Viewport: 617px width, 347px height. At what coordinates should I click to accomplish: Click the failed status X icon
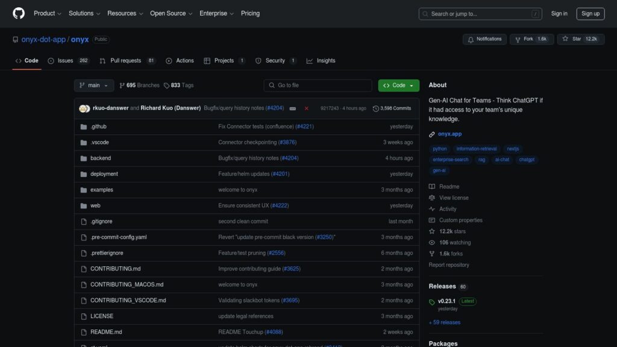[x=307, y=108]
